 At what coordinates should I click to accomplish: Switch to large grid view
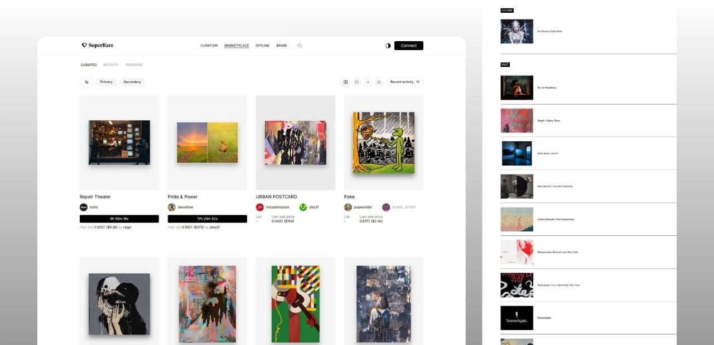pos(345,82)
